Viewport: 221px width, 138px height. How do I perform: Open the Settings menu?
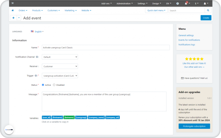(142, 3)
